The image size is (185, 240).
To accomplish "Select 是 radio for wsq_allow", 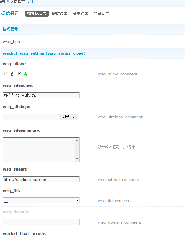I will pyautogui.click(x=6, y=74).
